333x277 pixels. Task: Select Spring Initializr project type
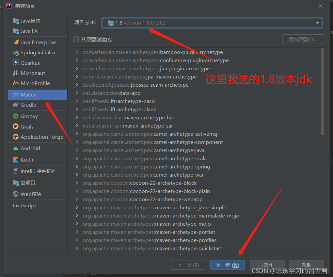[38, 53]
